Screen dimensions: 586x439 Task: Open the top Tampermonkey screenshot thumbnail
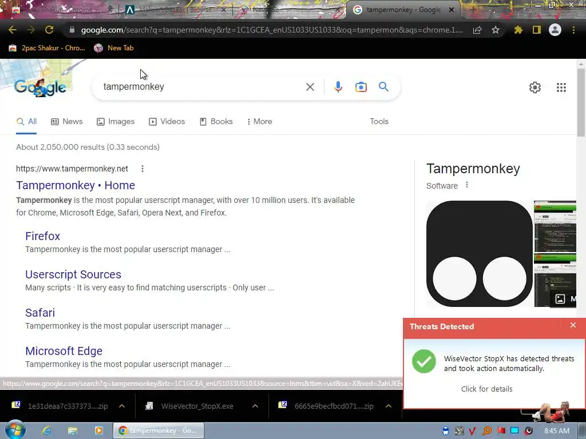point(555,226)
